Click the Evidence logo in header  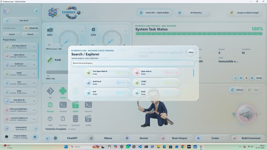65,13
